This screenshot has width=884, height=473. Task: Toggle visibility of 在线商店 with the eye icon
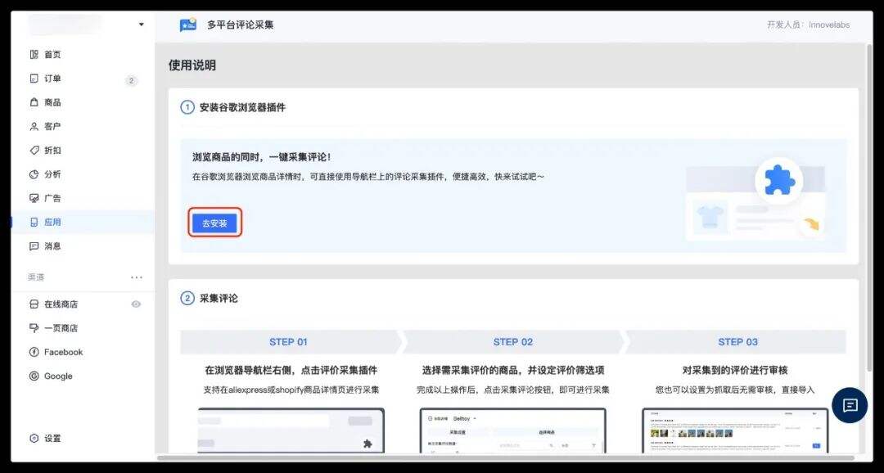point(136,304)
